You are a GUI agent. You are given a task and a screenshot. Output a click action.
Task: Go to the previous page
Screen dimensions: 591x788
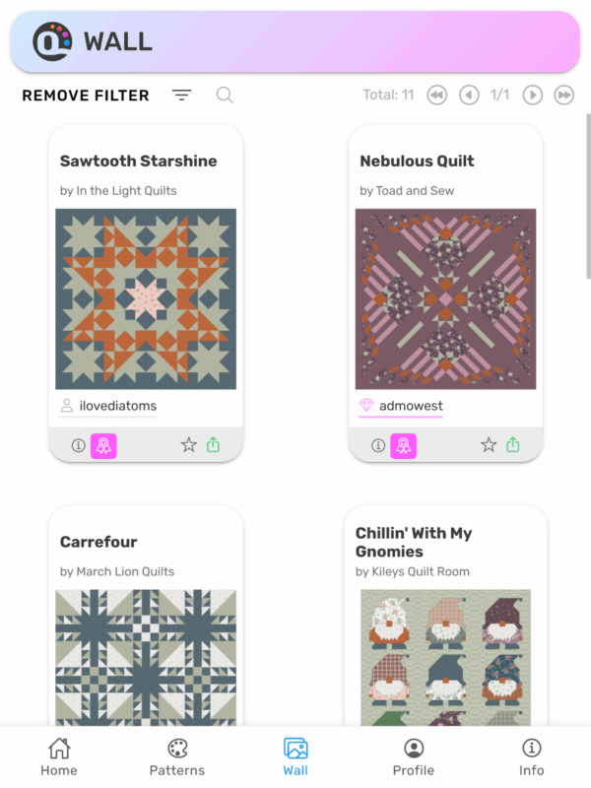tap(469, 95)
